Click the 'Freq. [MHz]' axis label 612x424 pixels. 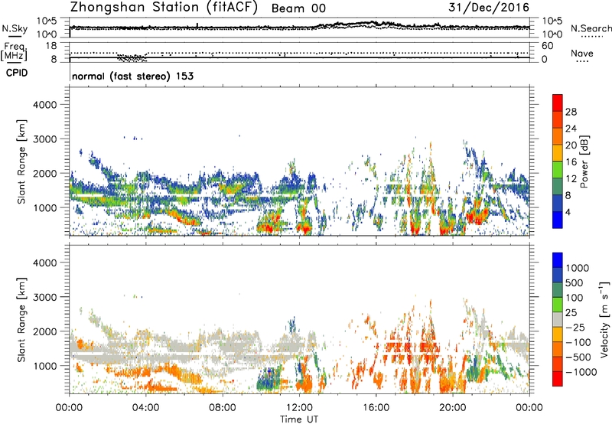(14, 52)
